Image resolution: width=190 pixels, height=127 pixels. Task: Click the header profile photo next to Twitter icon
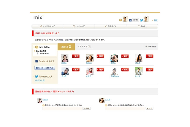[146, 19]
